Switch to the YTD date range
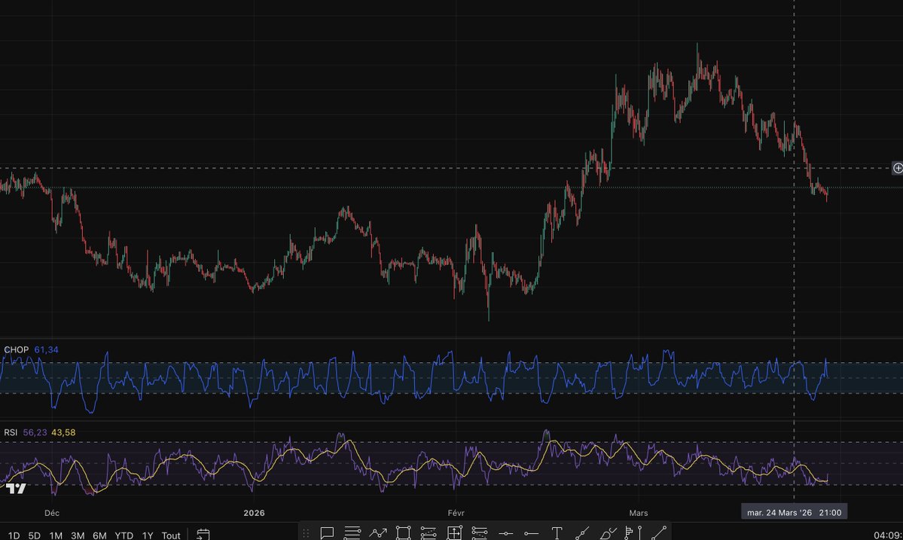This screenshot has height=540, width=903. (124, 535)
